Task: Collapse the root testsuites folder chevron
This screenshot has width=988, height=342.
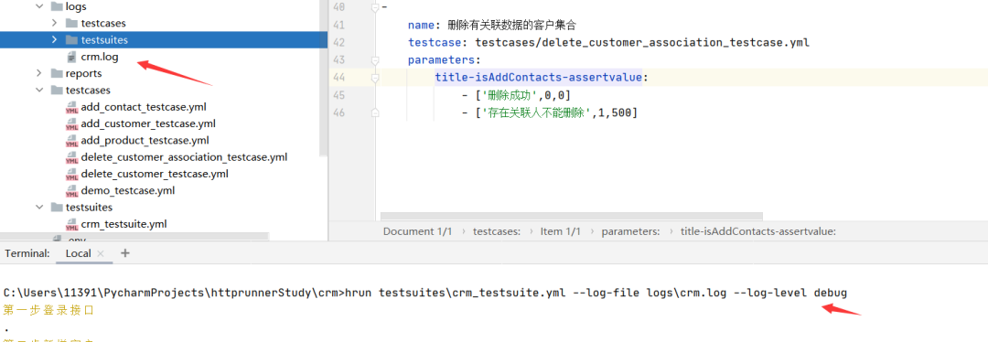Action: click(x=40, y=208)
